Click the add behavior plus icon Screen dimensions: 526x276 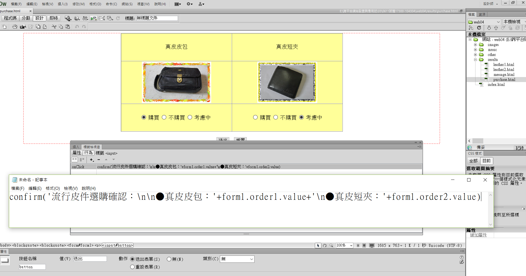pos(92,160)
